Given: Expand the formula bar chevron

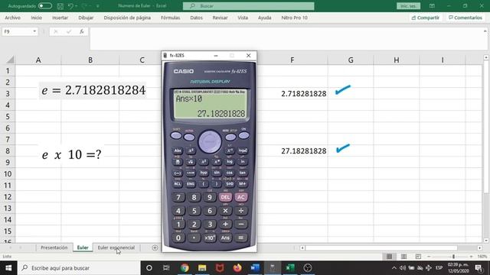Looking at the screenshot, I should click(485, 31).
